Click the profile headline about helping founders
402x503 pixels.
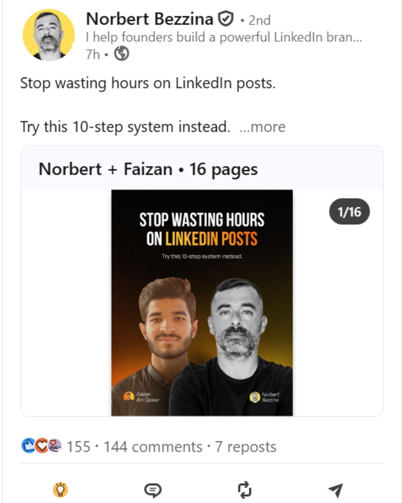223,37
